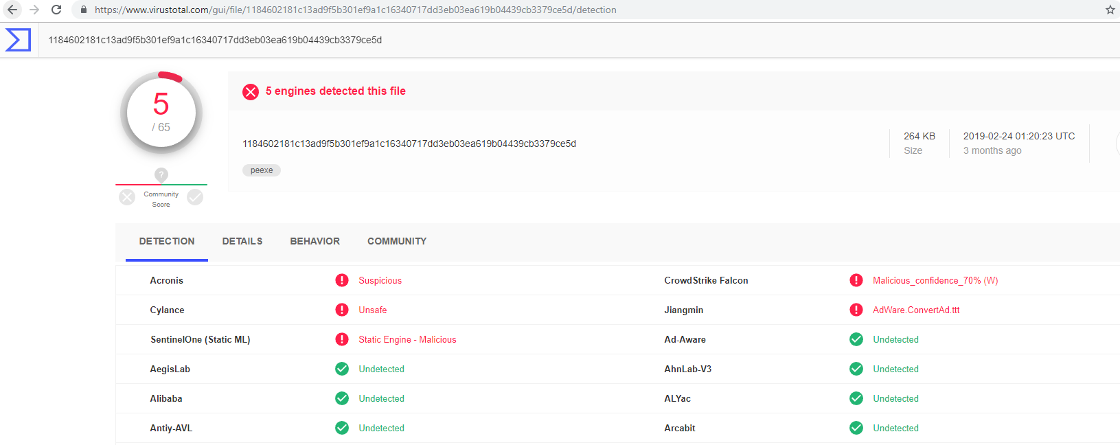Click the AhnLab-V3 engine name

pyautogui.click(x=687, y=369)
